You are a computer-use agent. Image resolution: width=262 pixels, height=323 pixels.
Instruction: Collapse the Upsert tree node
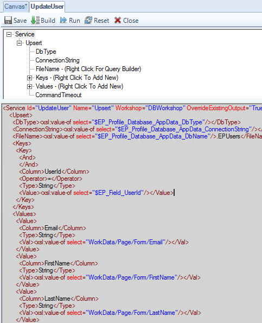click(19, 43)
